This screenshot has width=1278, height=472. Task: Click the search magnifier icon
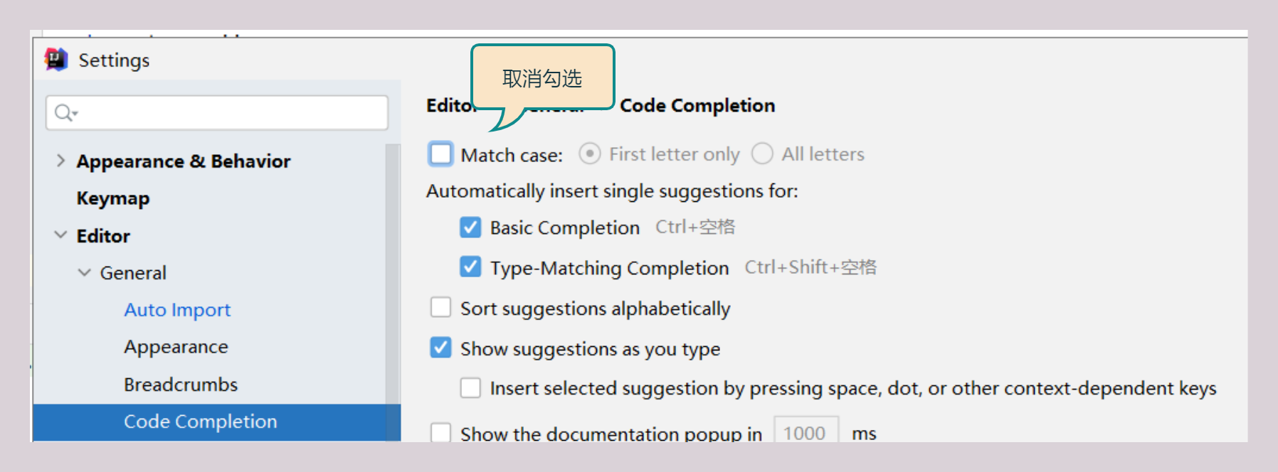(x=64, y=113)
